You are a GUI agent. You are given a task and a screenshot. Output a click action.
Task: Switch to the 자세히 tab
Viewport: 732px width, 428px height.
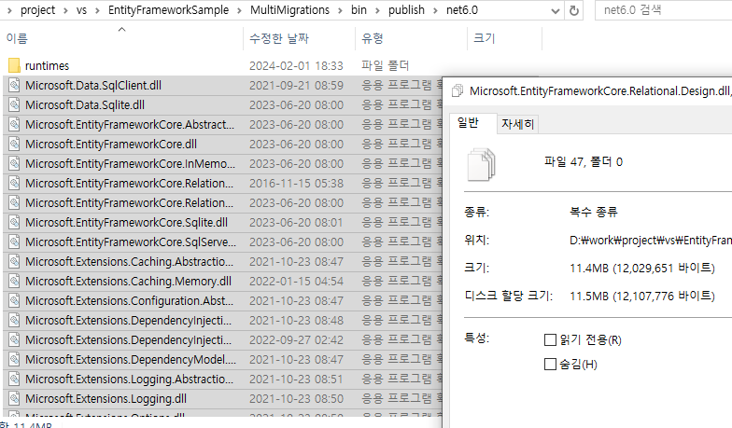click(x=517, y=124)
